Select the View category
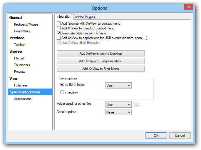Viewport: 201px width, 150px height. click(13, 79)
